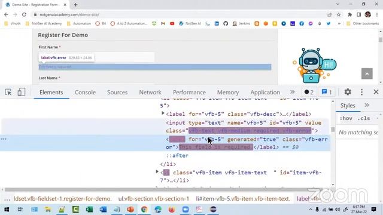Expand the li item-vfb-7 node
383x215 pixels.
tap(157, 172)
